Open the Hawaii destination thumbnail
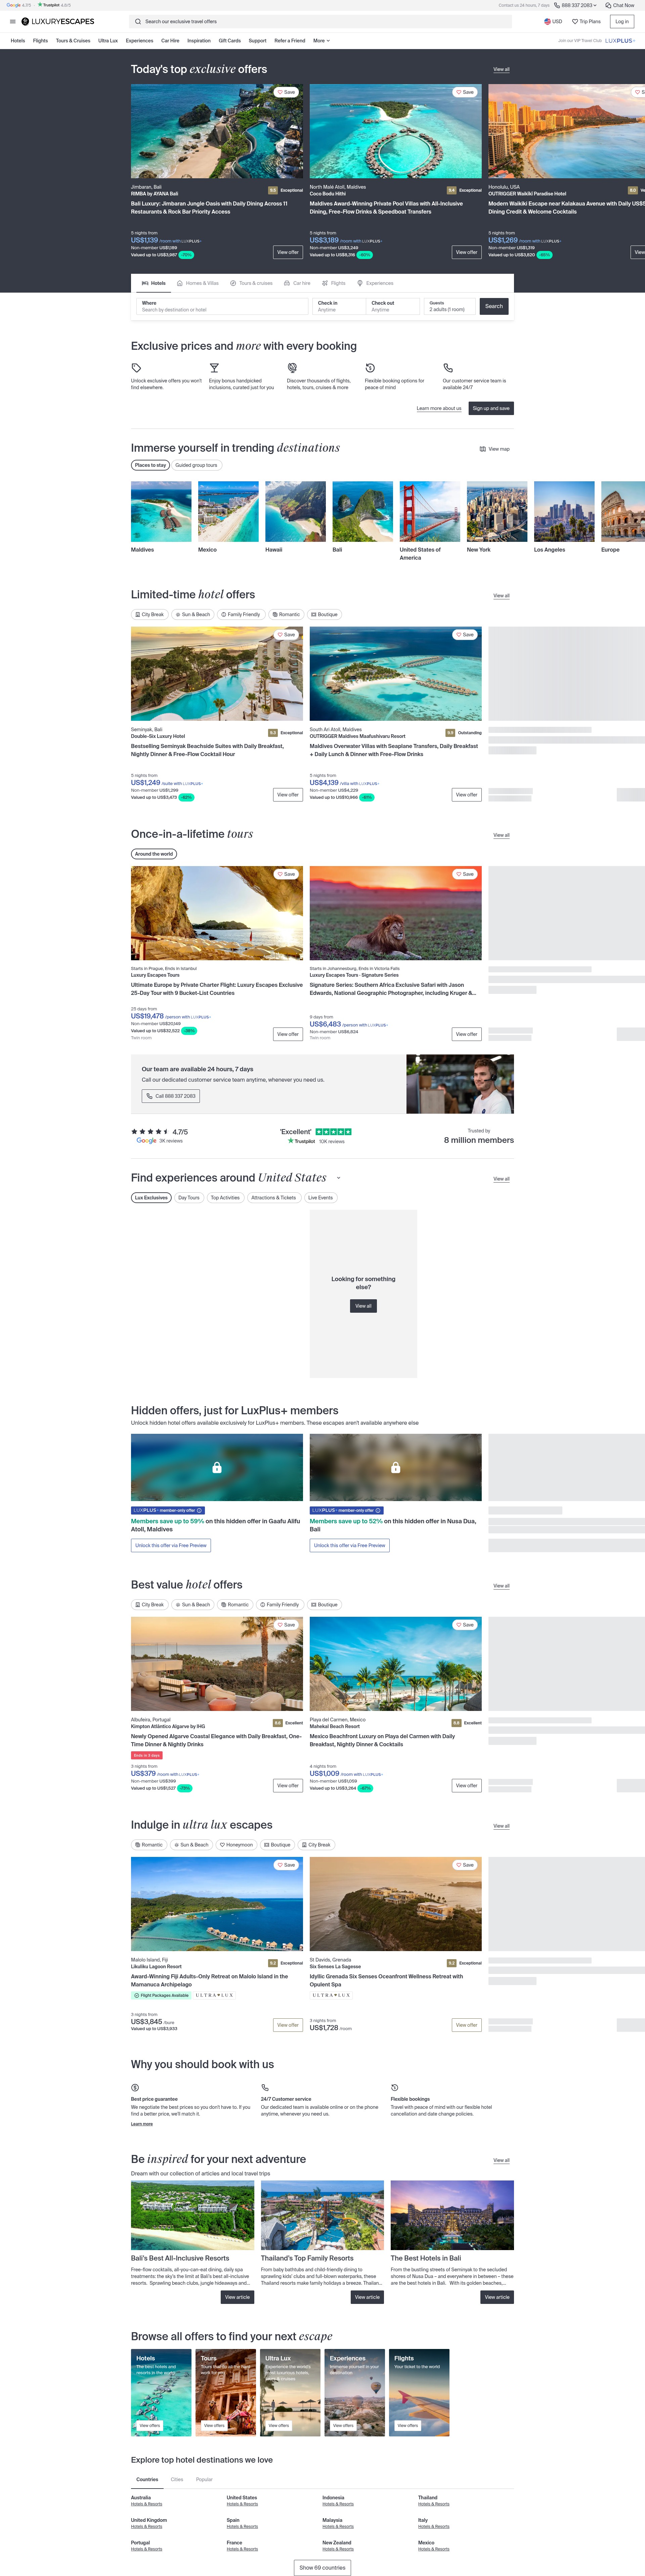645x2576 pixels. coord(296,511)
